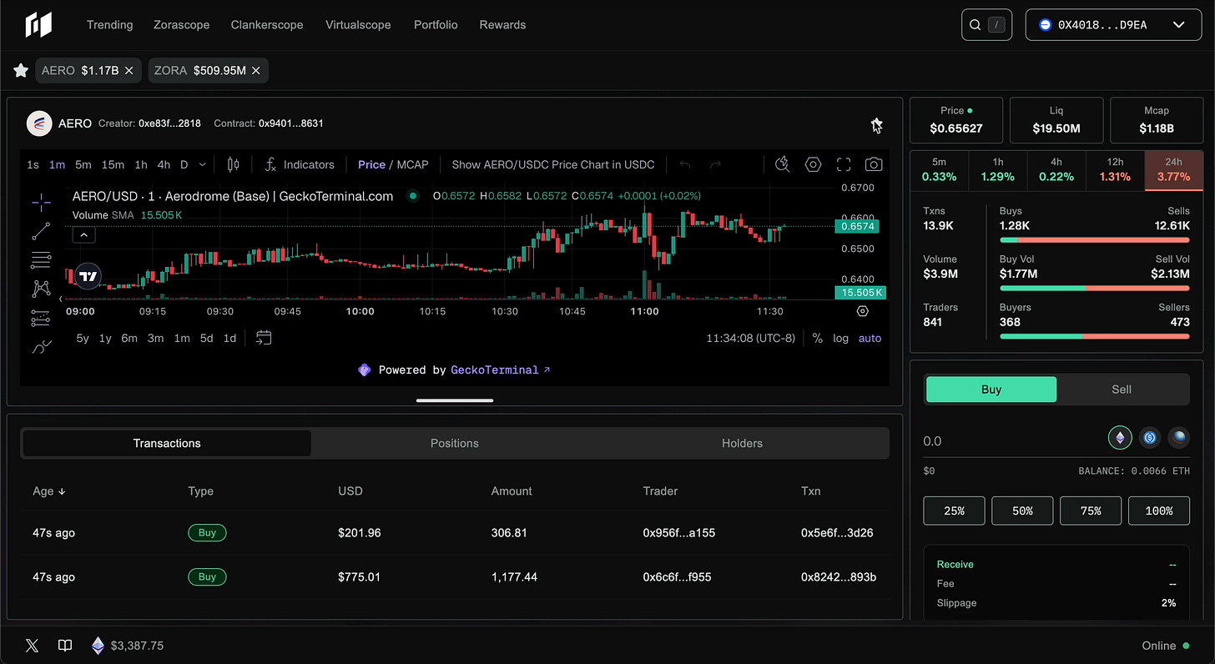
Task: Take a chart snapshot with camera icon
Action: 874,164
